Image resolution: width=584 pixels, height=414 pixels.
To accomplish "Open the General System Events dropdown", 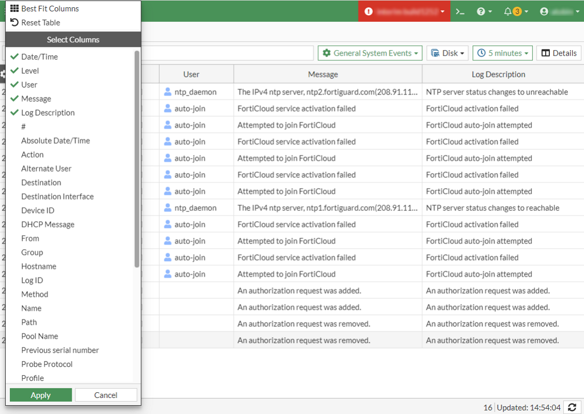I will (x=370, y=53).
